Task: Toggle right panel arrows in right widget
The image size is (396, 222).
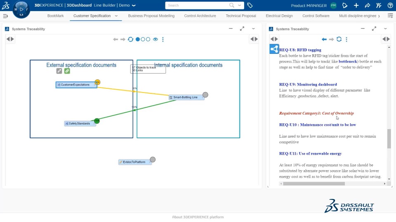Action: click(x=386, y=39)
